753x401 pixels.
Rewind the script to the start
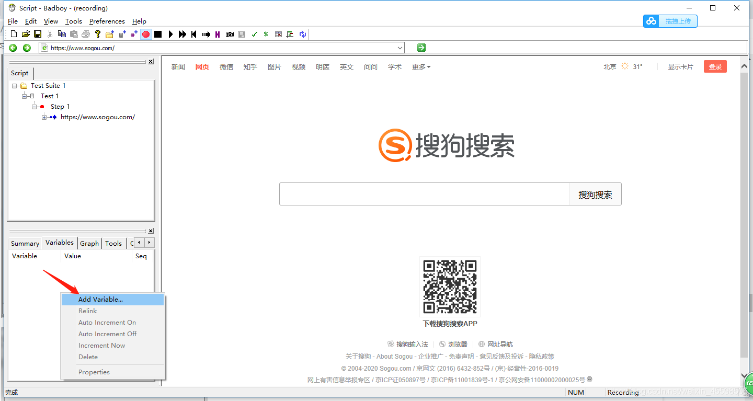[194, 34]
